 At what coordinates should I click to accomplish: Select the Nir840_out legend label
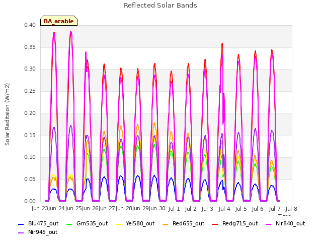click(x=290, y=224)
